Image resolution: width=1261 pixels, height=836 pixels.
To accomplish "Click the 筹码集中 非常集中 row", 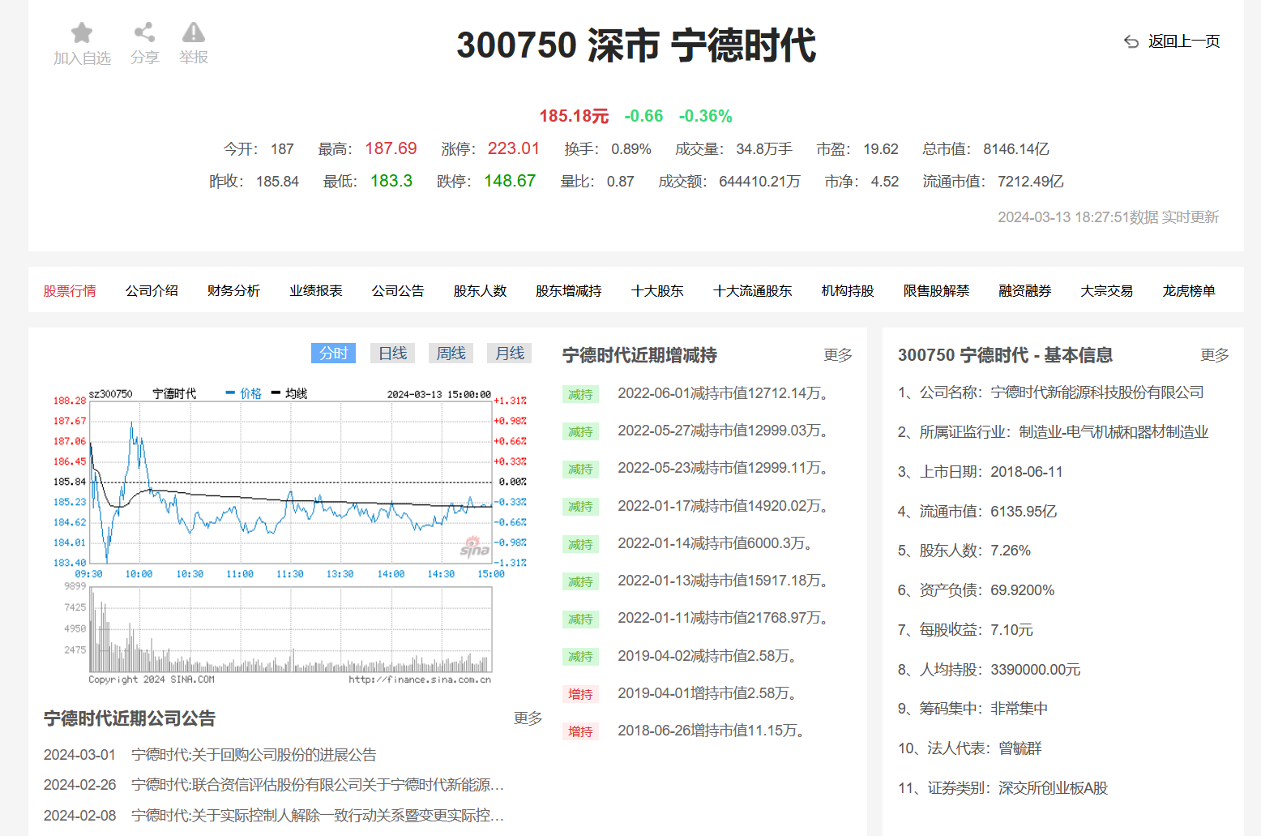I will (973, 709).
